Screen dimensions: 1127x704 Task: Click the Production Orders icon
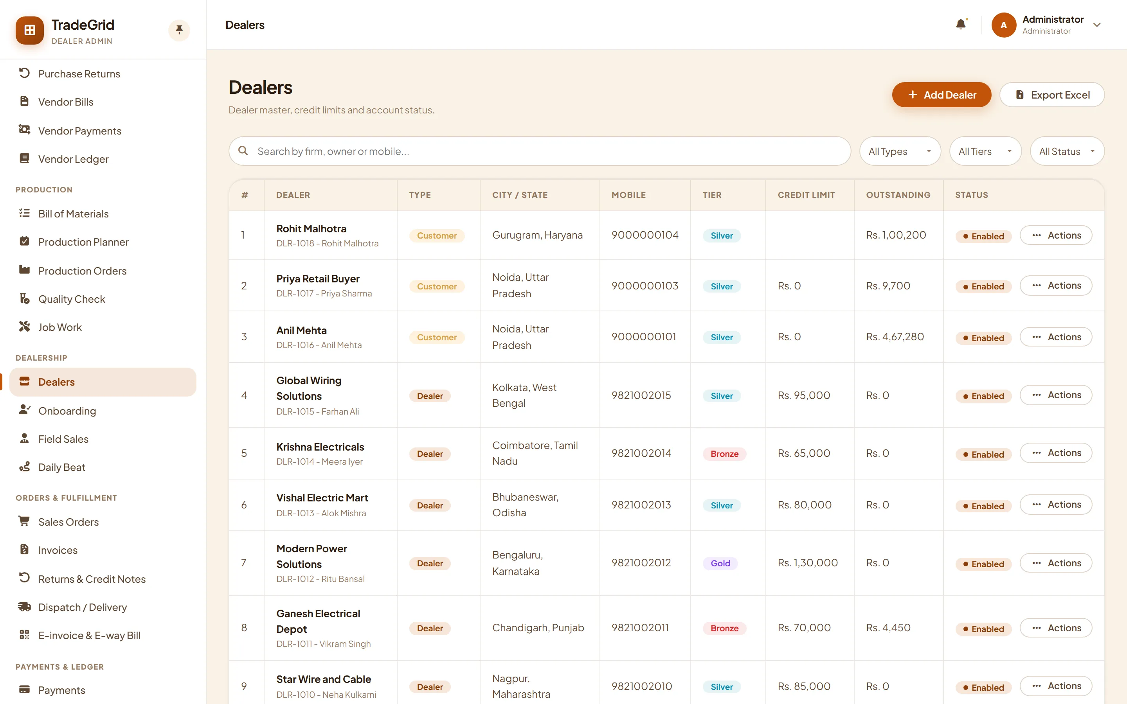tap(24, 270)
